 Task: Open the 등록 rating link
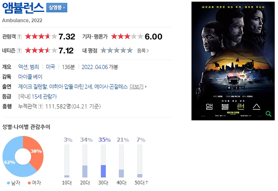(143, 51)
